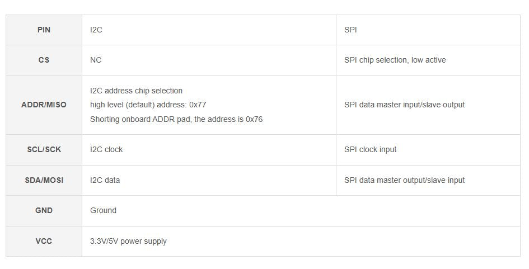
Task: Click the SDA/MOSI pin label
Action: point(44,180)
